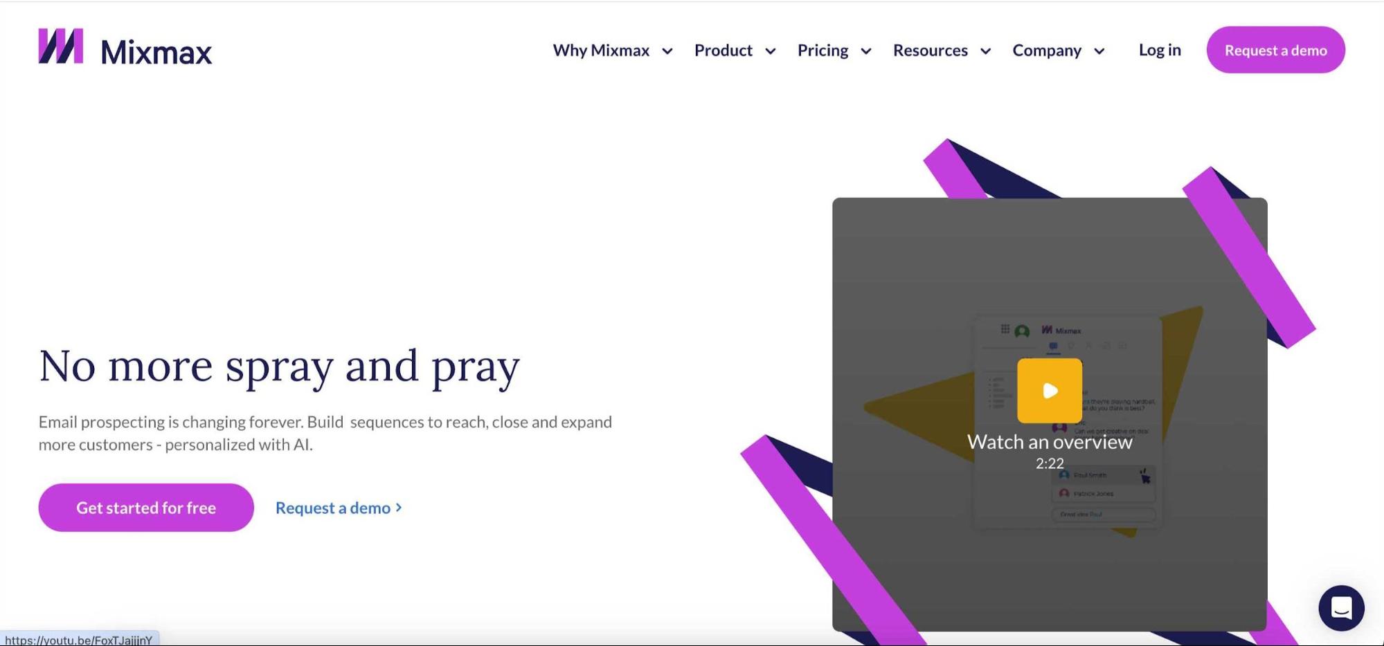Viewport: 1384px width, 646px height.
Task: Click the Watch an overview caption
Action: 1050,442
